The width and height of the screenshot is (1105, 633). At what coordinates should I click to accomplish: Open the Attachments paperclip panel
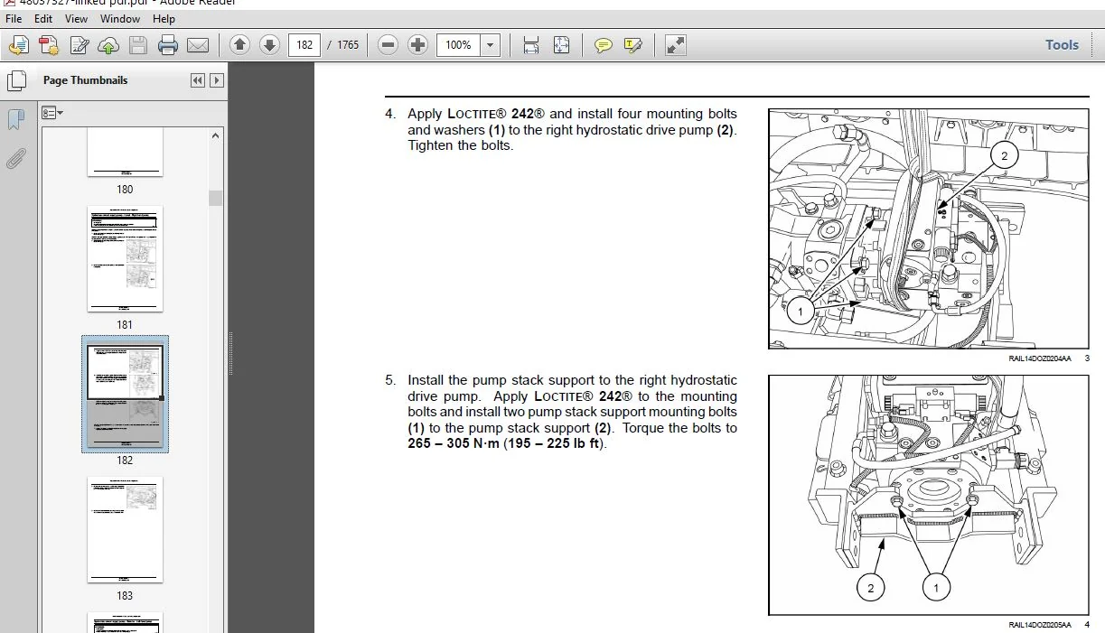click(x=16, y=159)
